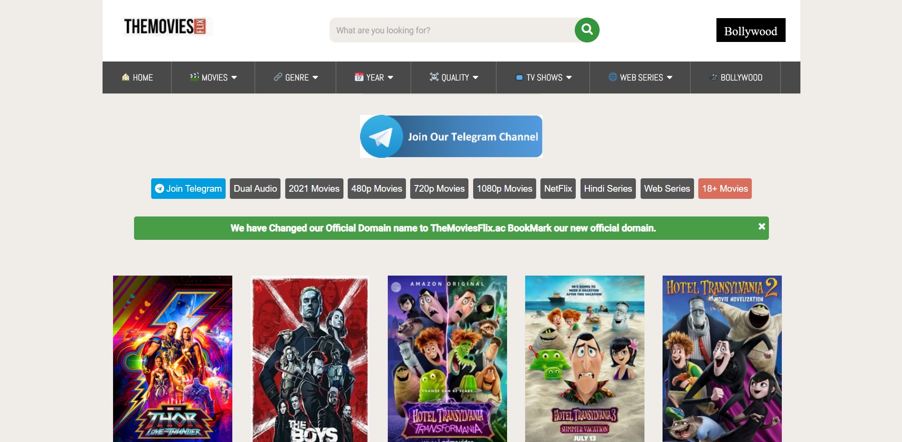This screenshot has width=902, height=442.
Task: Click the domain change announcement text
Action: tap(443, 228)
